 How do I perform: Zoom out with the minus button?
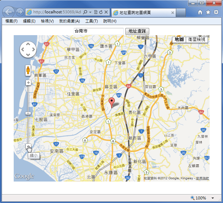28,146
